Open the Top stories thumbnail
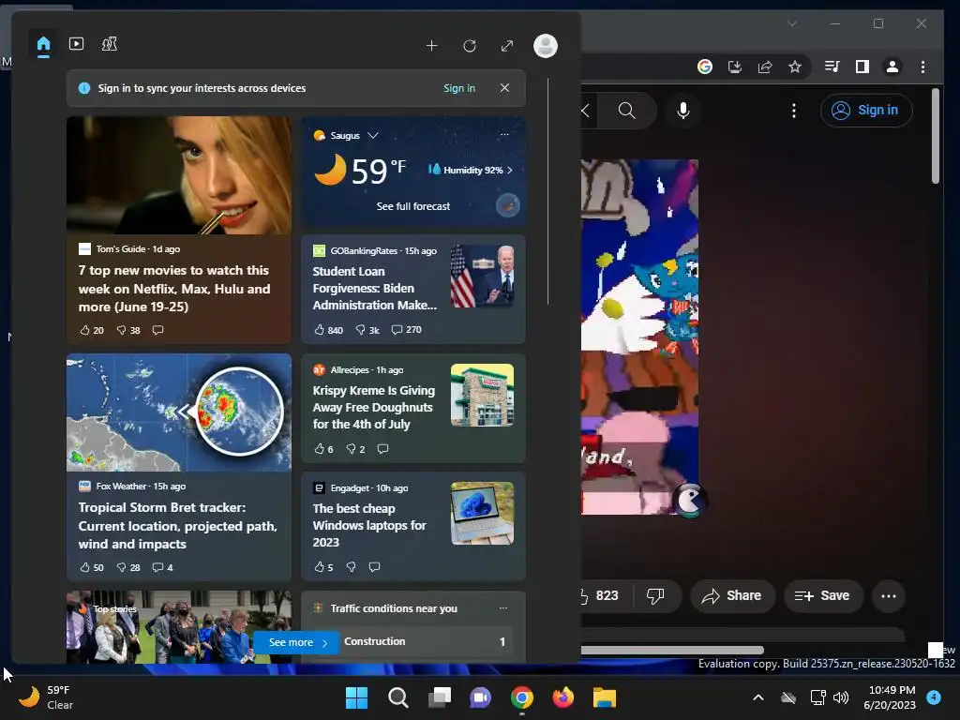Screen dimensions: 960x720 tap(179, 627)
